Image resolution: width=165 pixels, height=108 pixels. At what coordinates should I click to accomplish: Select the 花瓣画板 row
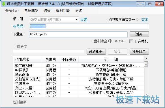79,84
